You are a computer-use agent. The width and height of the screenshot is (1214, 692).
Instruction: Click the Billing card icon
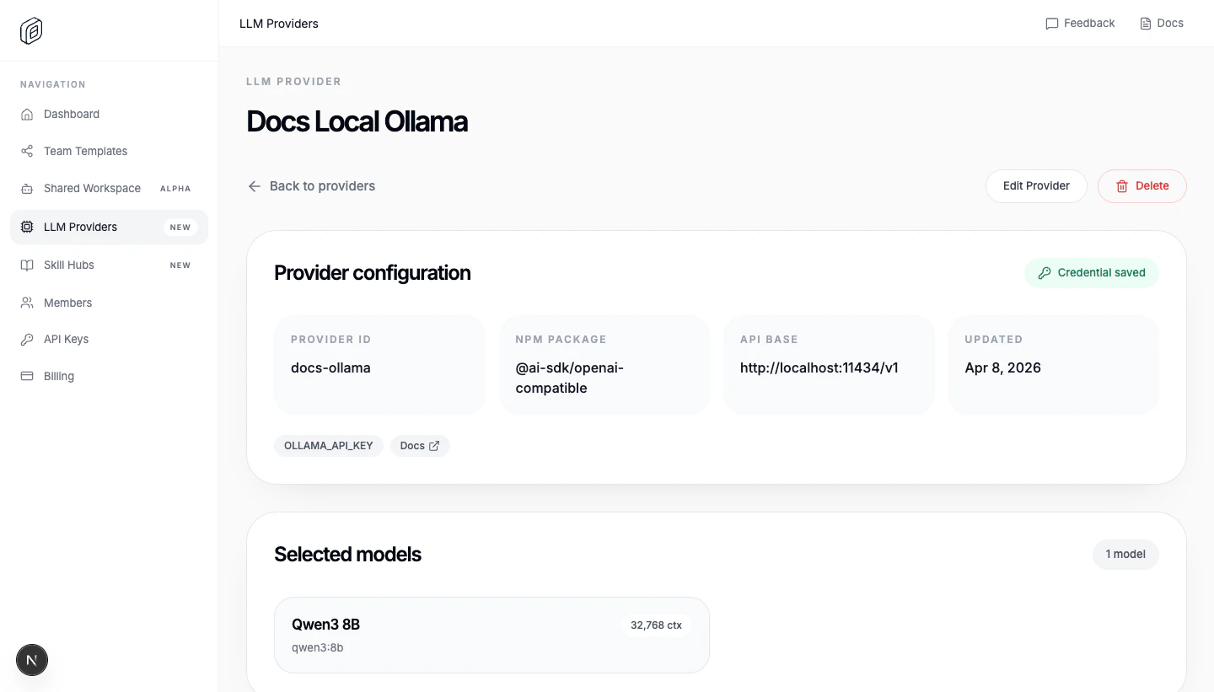pos(26,376)
